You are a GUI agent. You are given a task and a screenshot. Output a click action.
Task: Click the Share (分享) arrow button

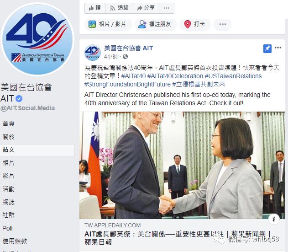[146, 8]
